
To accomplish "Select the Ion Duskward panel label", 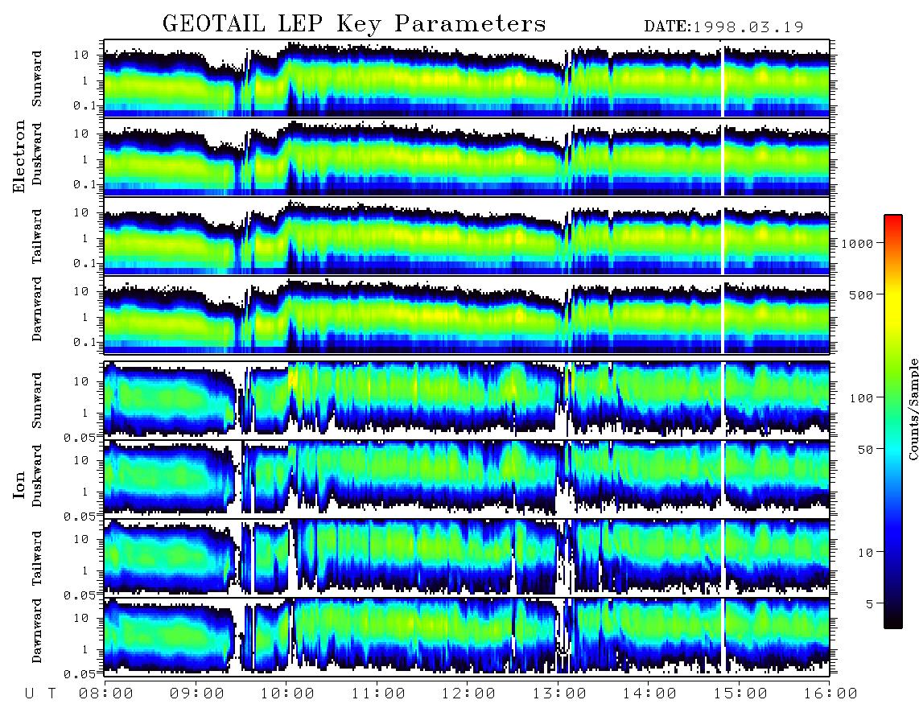I will coord(37,476).
